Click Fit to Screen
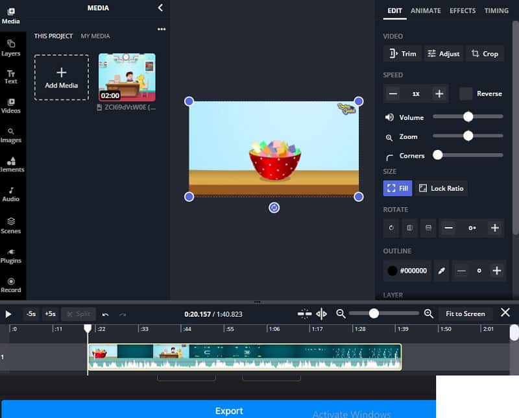This screenshot has width=519, height=418. point(465,313)
